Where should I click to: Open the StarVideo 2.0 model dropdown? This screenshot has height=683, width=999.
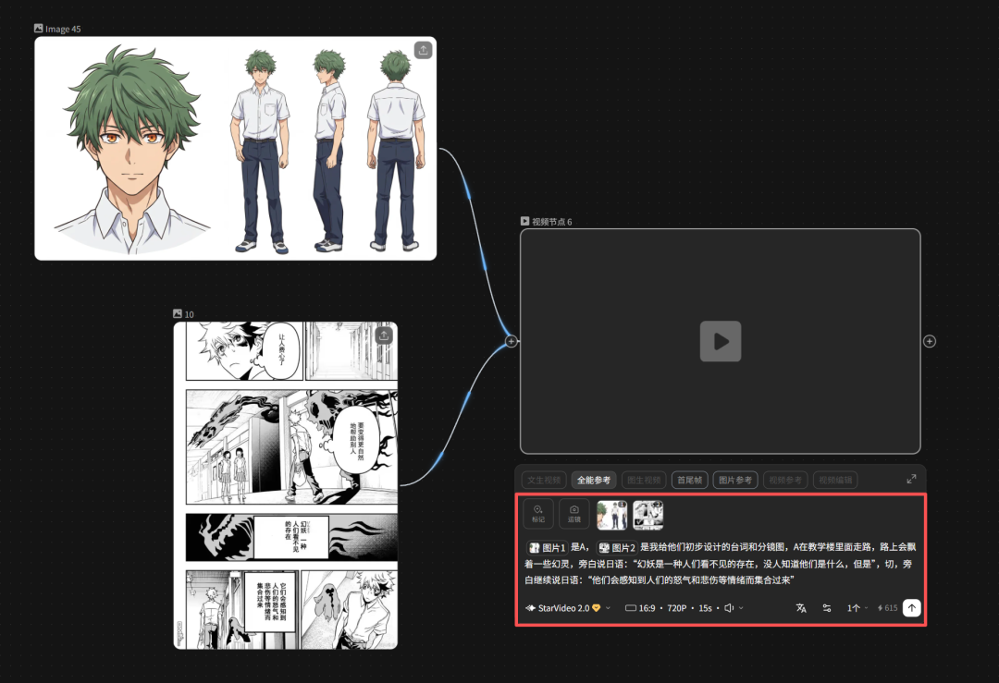click(568, 608)
